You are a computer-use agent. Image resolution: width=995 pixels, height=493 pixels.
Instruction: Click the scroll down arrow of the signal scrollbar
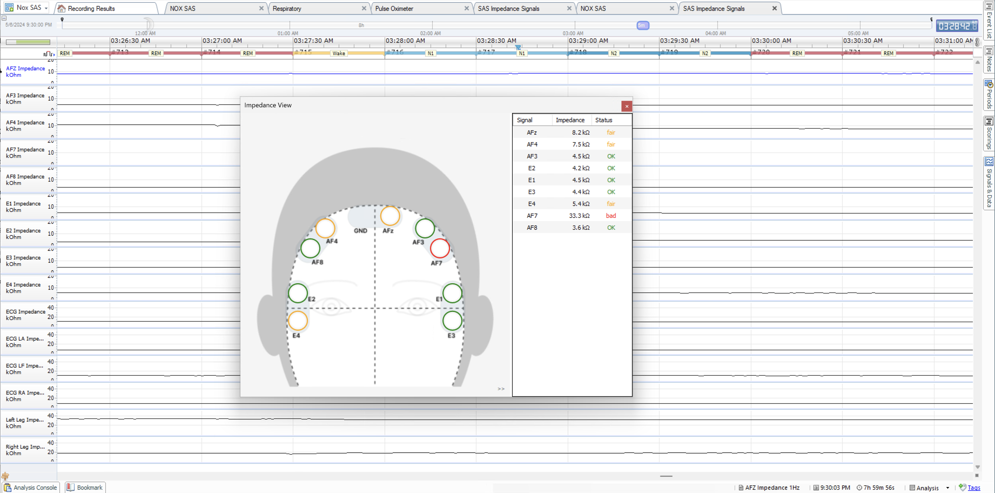tap(978, 467)
